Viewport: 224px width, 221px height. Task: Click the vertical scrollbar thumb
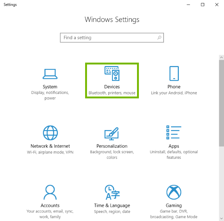pos(221,103)
